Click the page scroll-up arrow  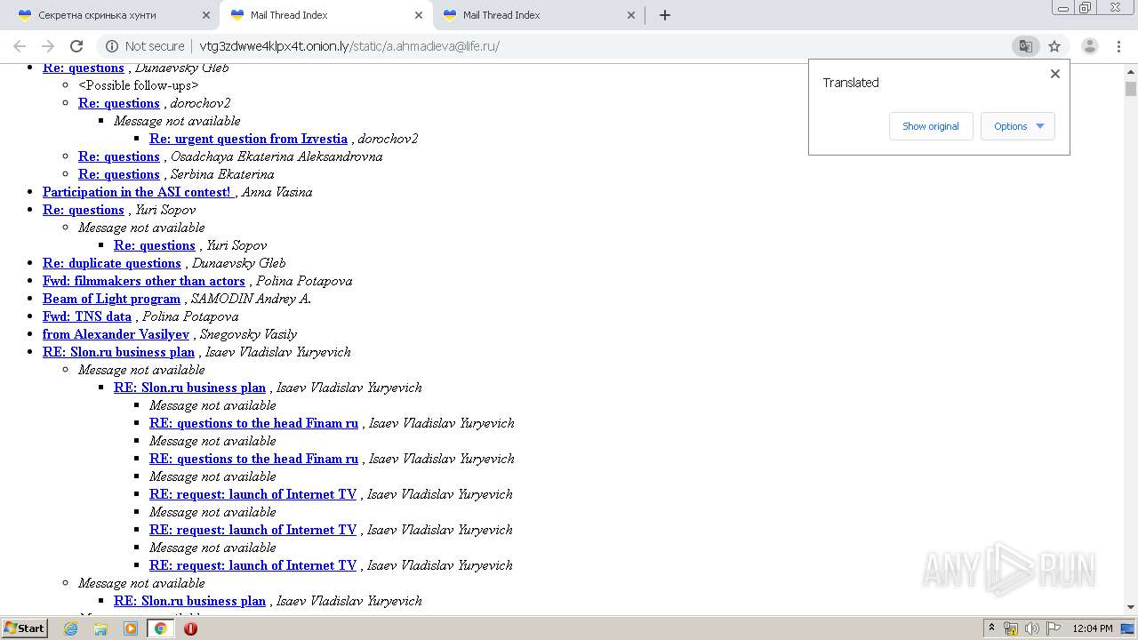point(1131,71)
